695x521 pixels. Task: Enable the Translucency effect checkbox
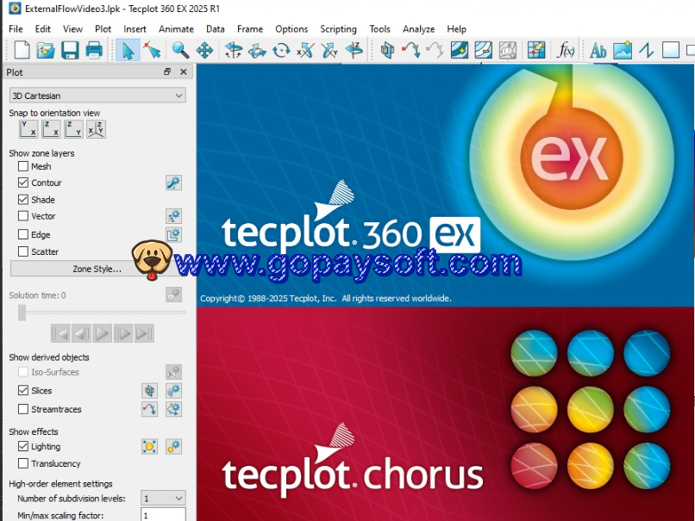(23, 463)
